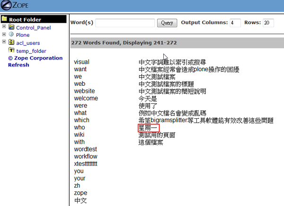Click the word 'who'
Screen dimensions: 284x206
click(x=80, y=127)
